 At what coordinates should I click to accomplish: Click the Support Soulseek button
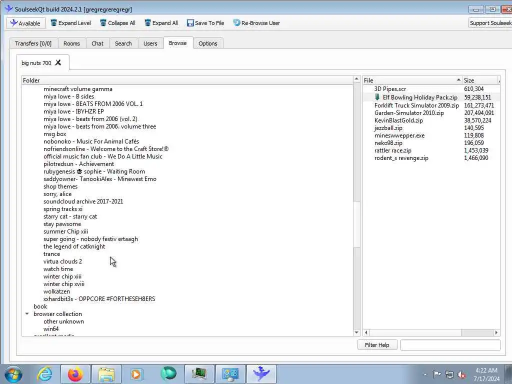click(x=490, y=23)
